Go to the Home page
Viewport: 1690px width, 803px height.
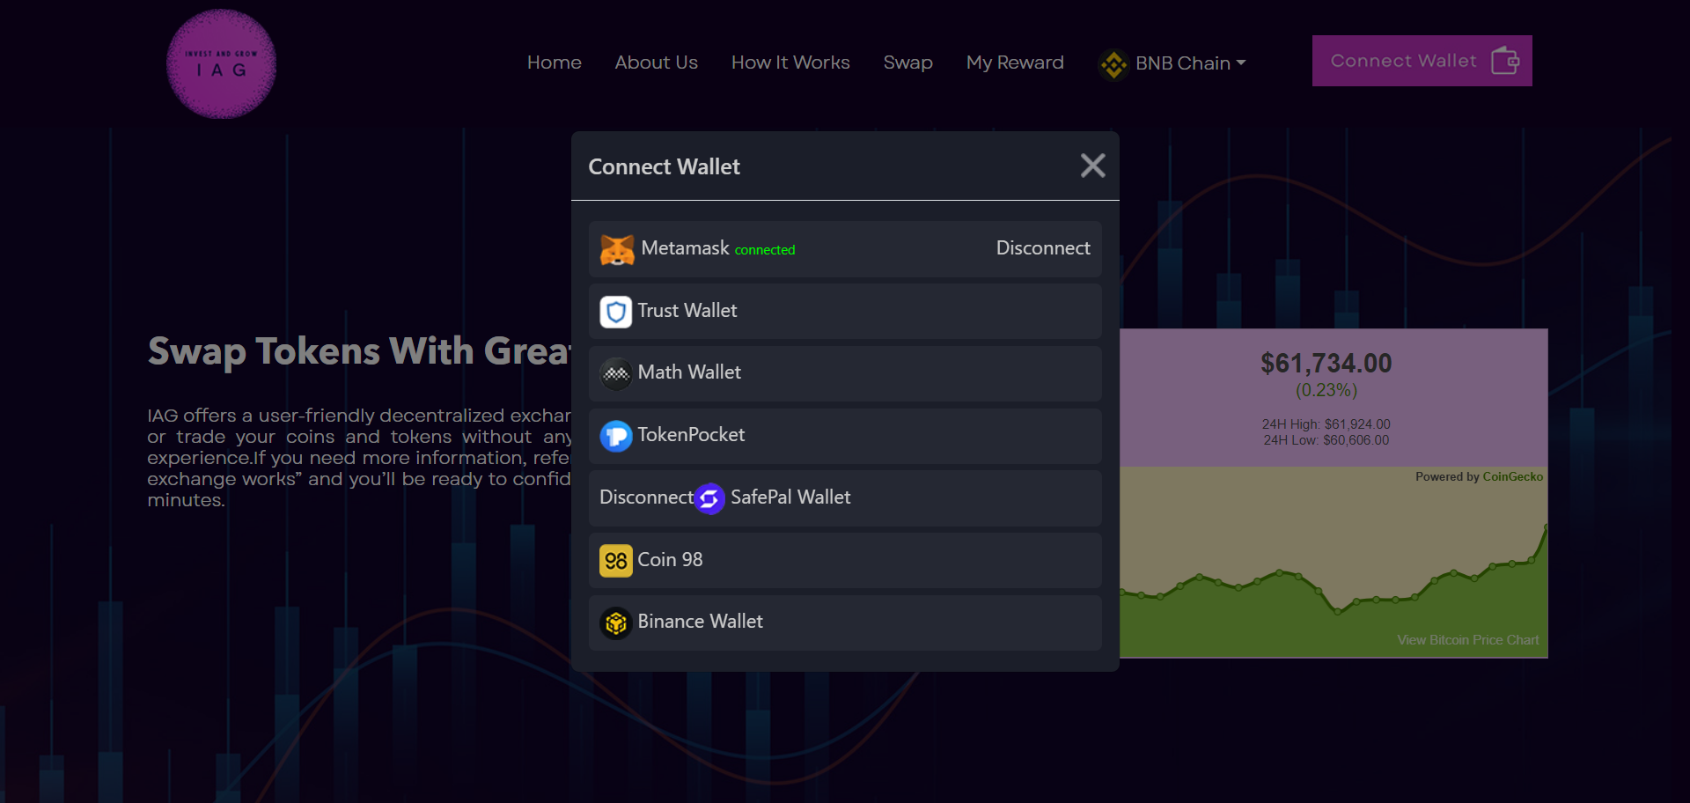555,63
